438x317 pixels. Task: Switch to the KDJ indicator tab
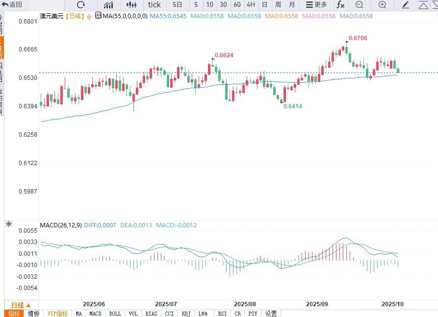tap(186, 314)
